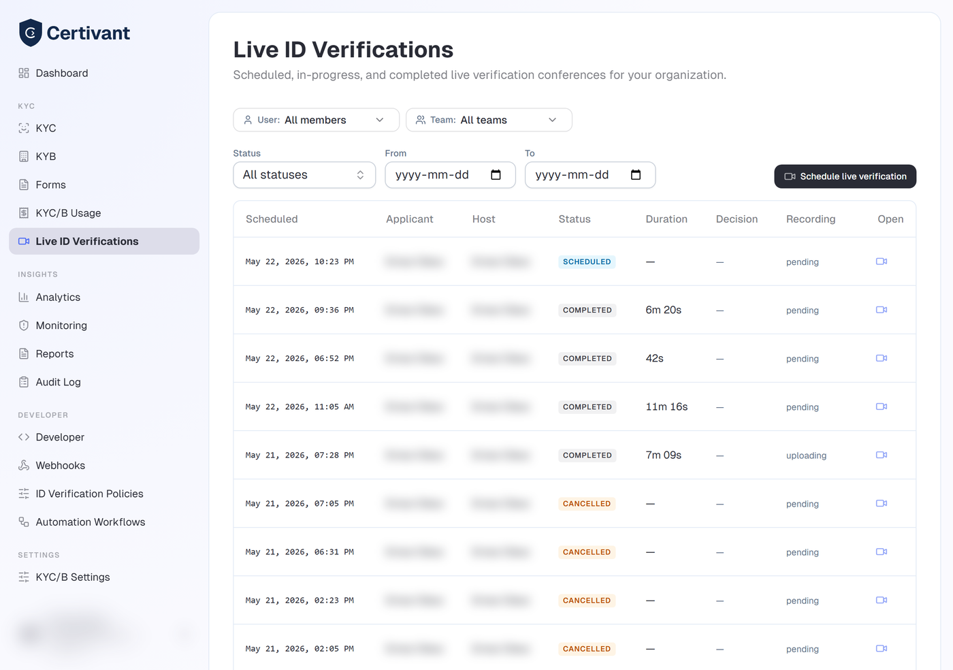The width and height of the screenshot is (953, 670).
Task: Open the video icon for 07:28 PM row
Action: [x=882, y=455]
